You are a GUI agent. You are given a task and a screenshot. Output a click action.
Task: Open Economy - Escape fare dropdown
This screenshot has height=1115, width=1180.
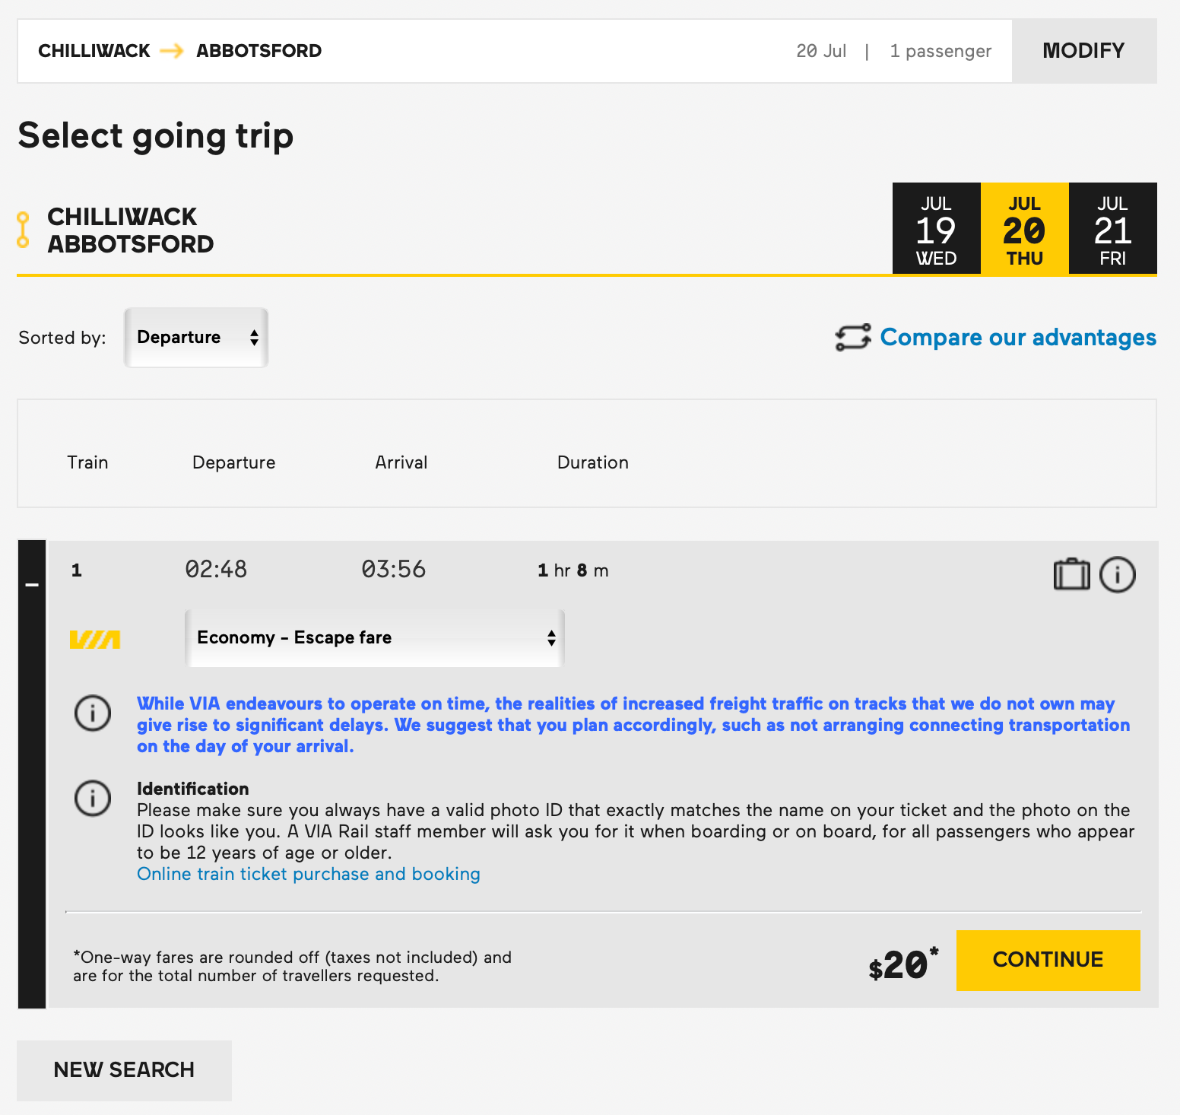pos(374,638)
